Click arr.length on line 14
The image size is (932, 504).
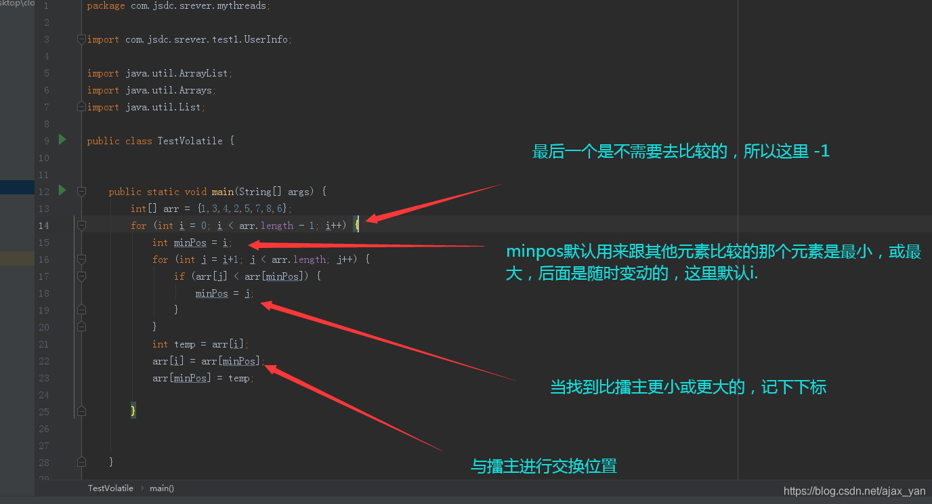pos(266,226)
